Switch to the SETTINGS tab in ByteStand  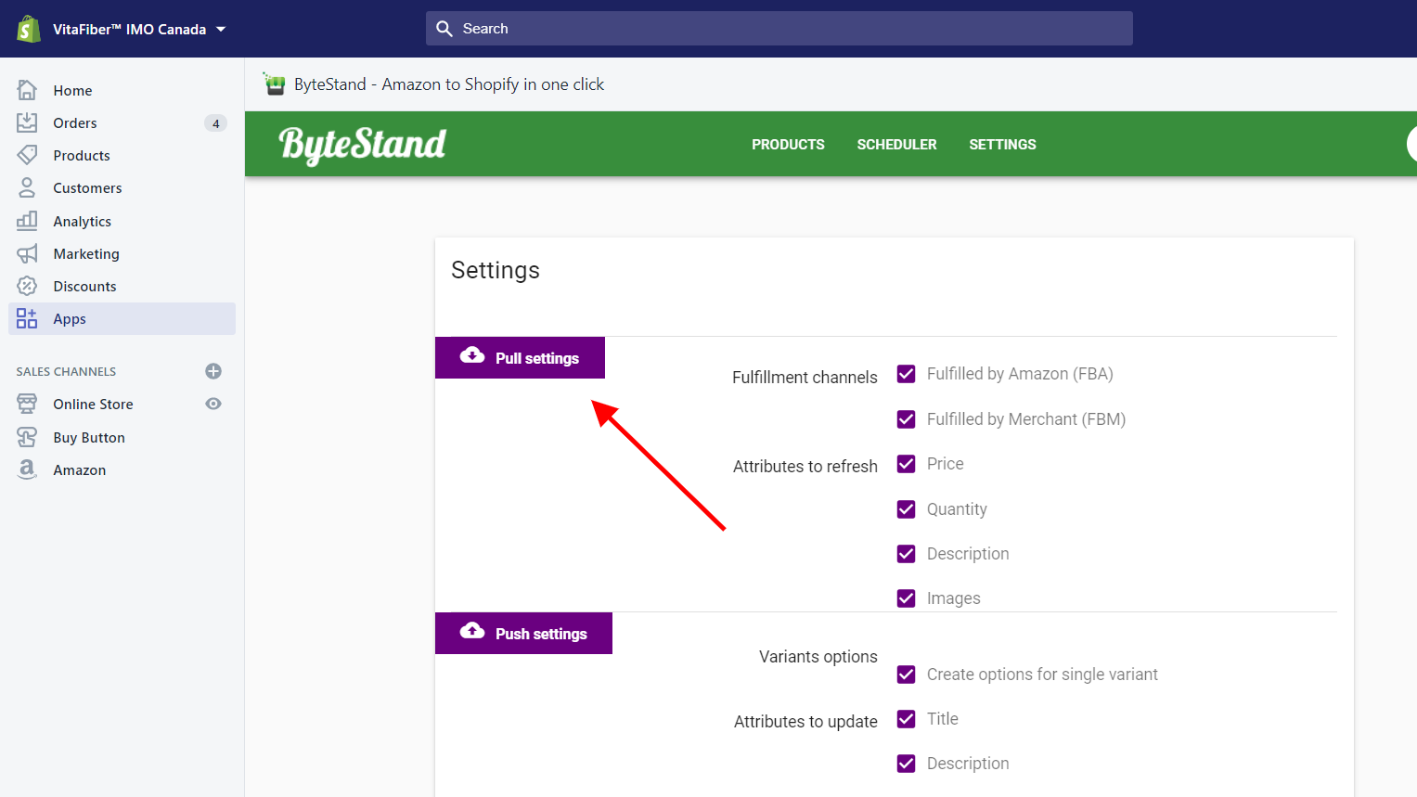1002,145
